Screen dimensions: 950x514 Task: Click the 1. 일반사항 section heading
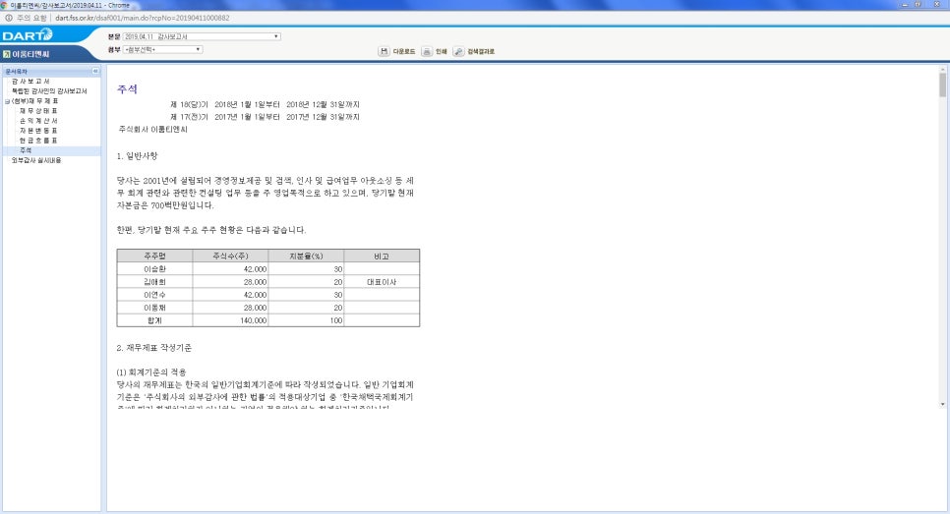137,156
